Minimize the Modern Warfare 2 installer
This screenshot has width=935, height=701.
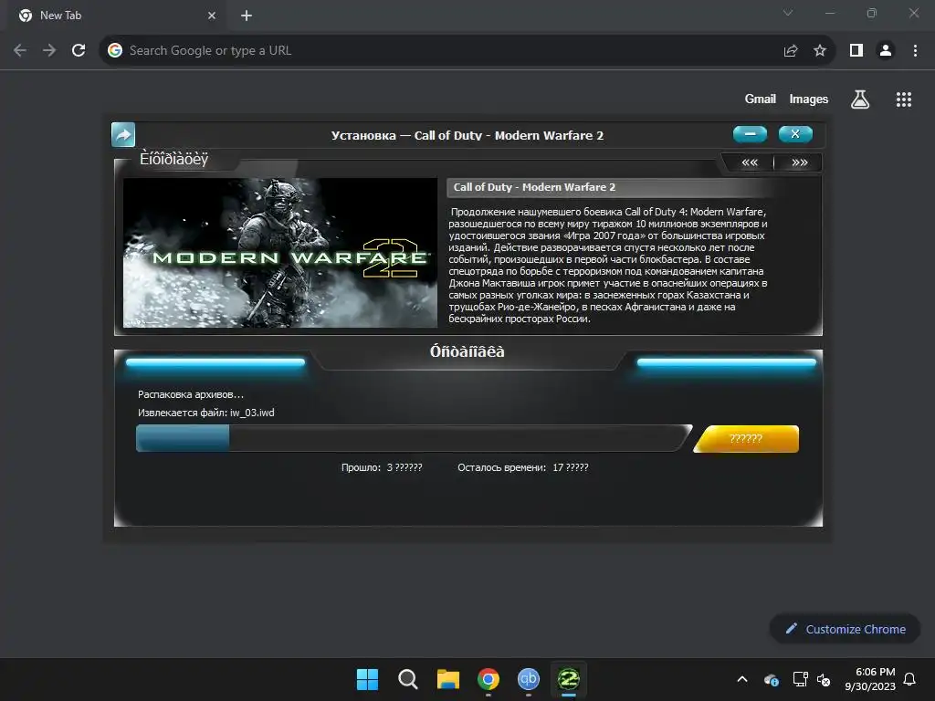pos(751,134)
